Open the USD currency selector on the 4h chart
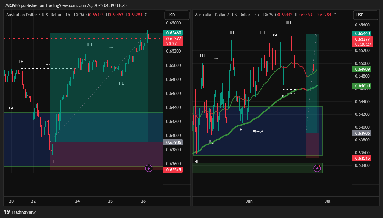The height and width of the screenshot is (218, 383). [366, 15]
